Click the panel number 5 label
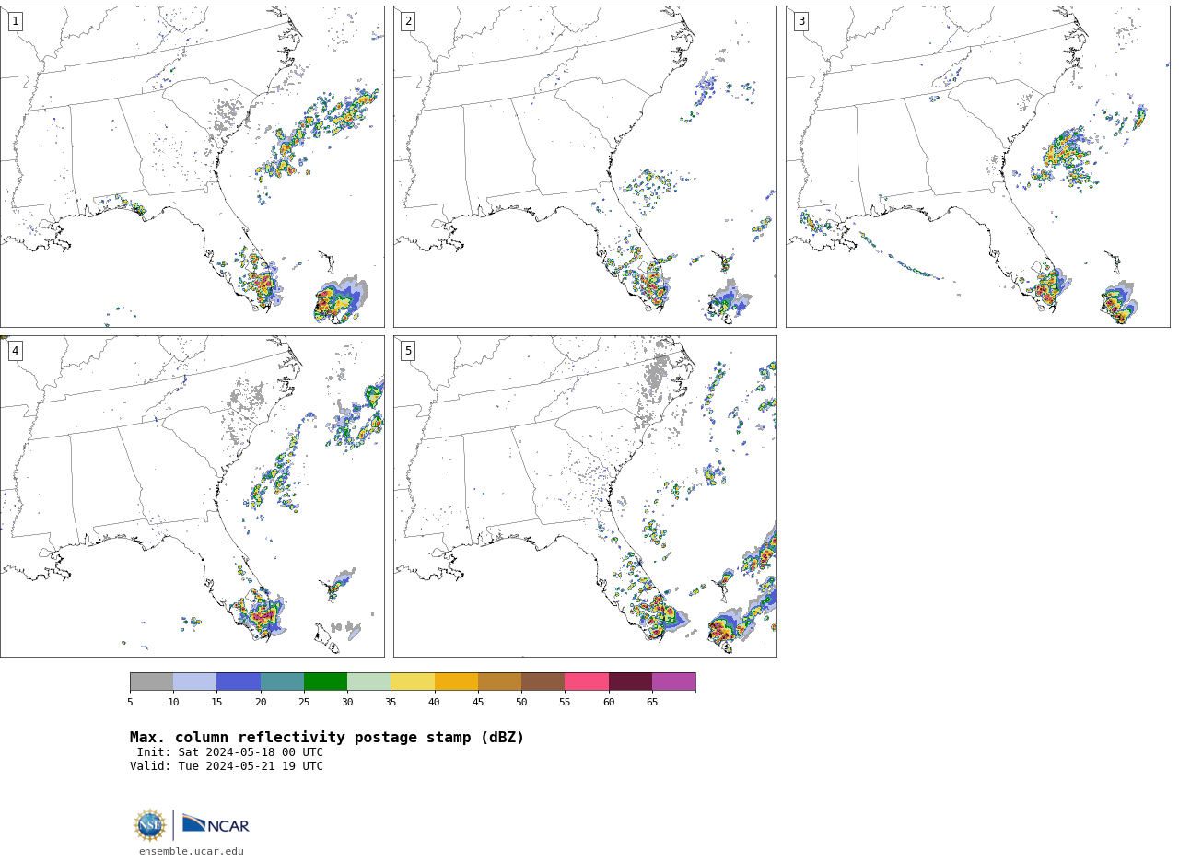 pyautogui.click(x=408, y=351)
